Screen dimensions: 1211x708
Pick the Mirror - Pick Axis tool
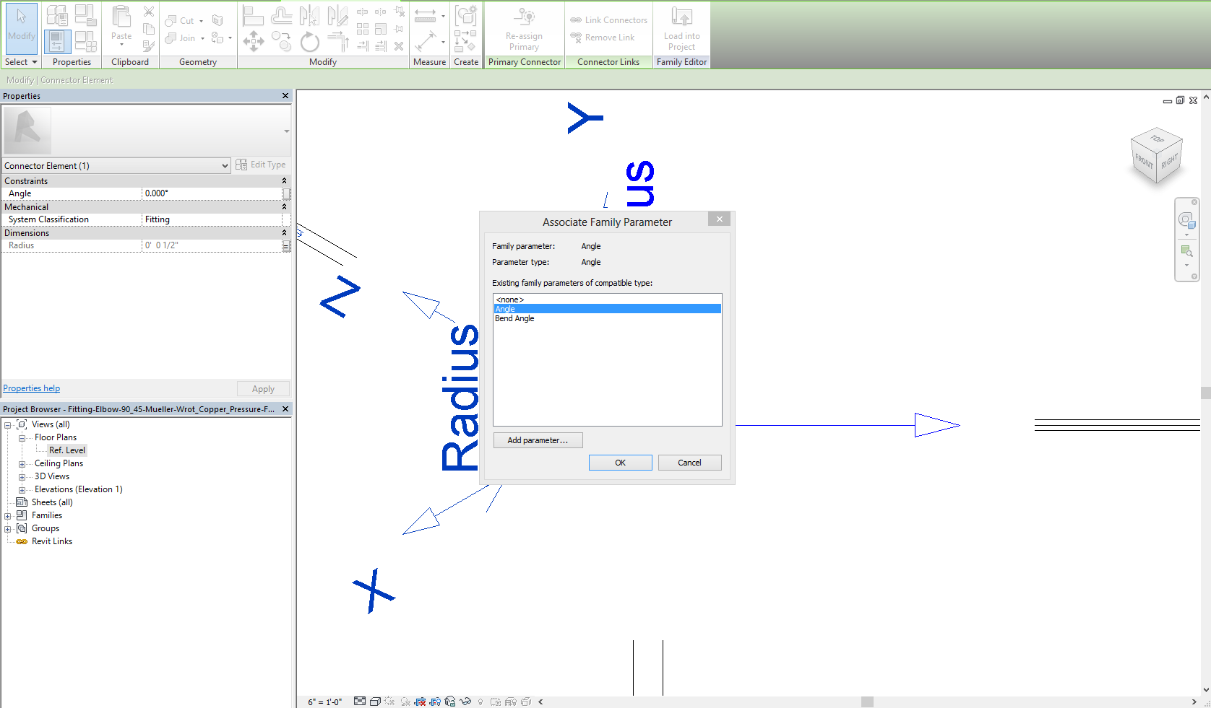309,15
